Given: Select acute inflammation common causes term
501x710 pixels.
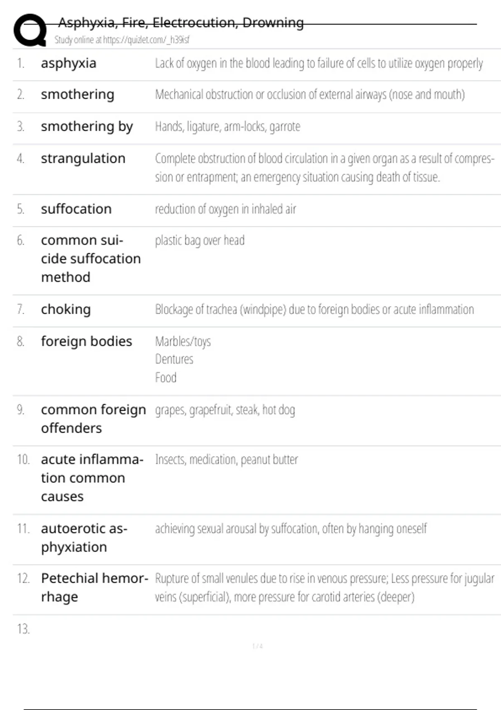Looking at the screenshot, I should (x=92, y=478).
